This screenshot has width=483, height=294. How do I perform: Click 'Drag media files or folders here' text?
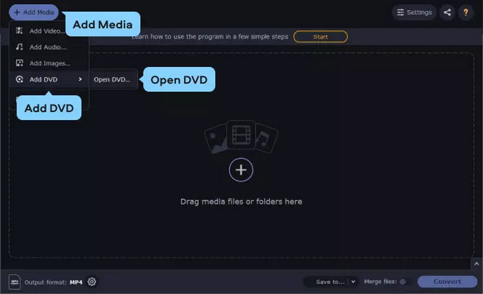click(241, 202)
